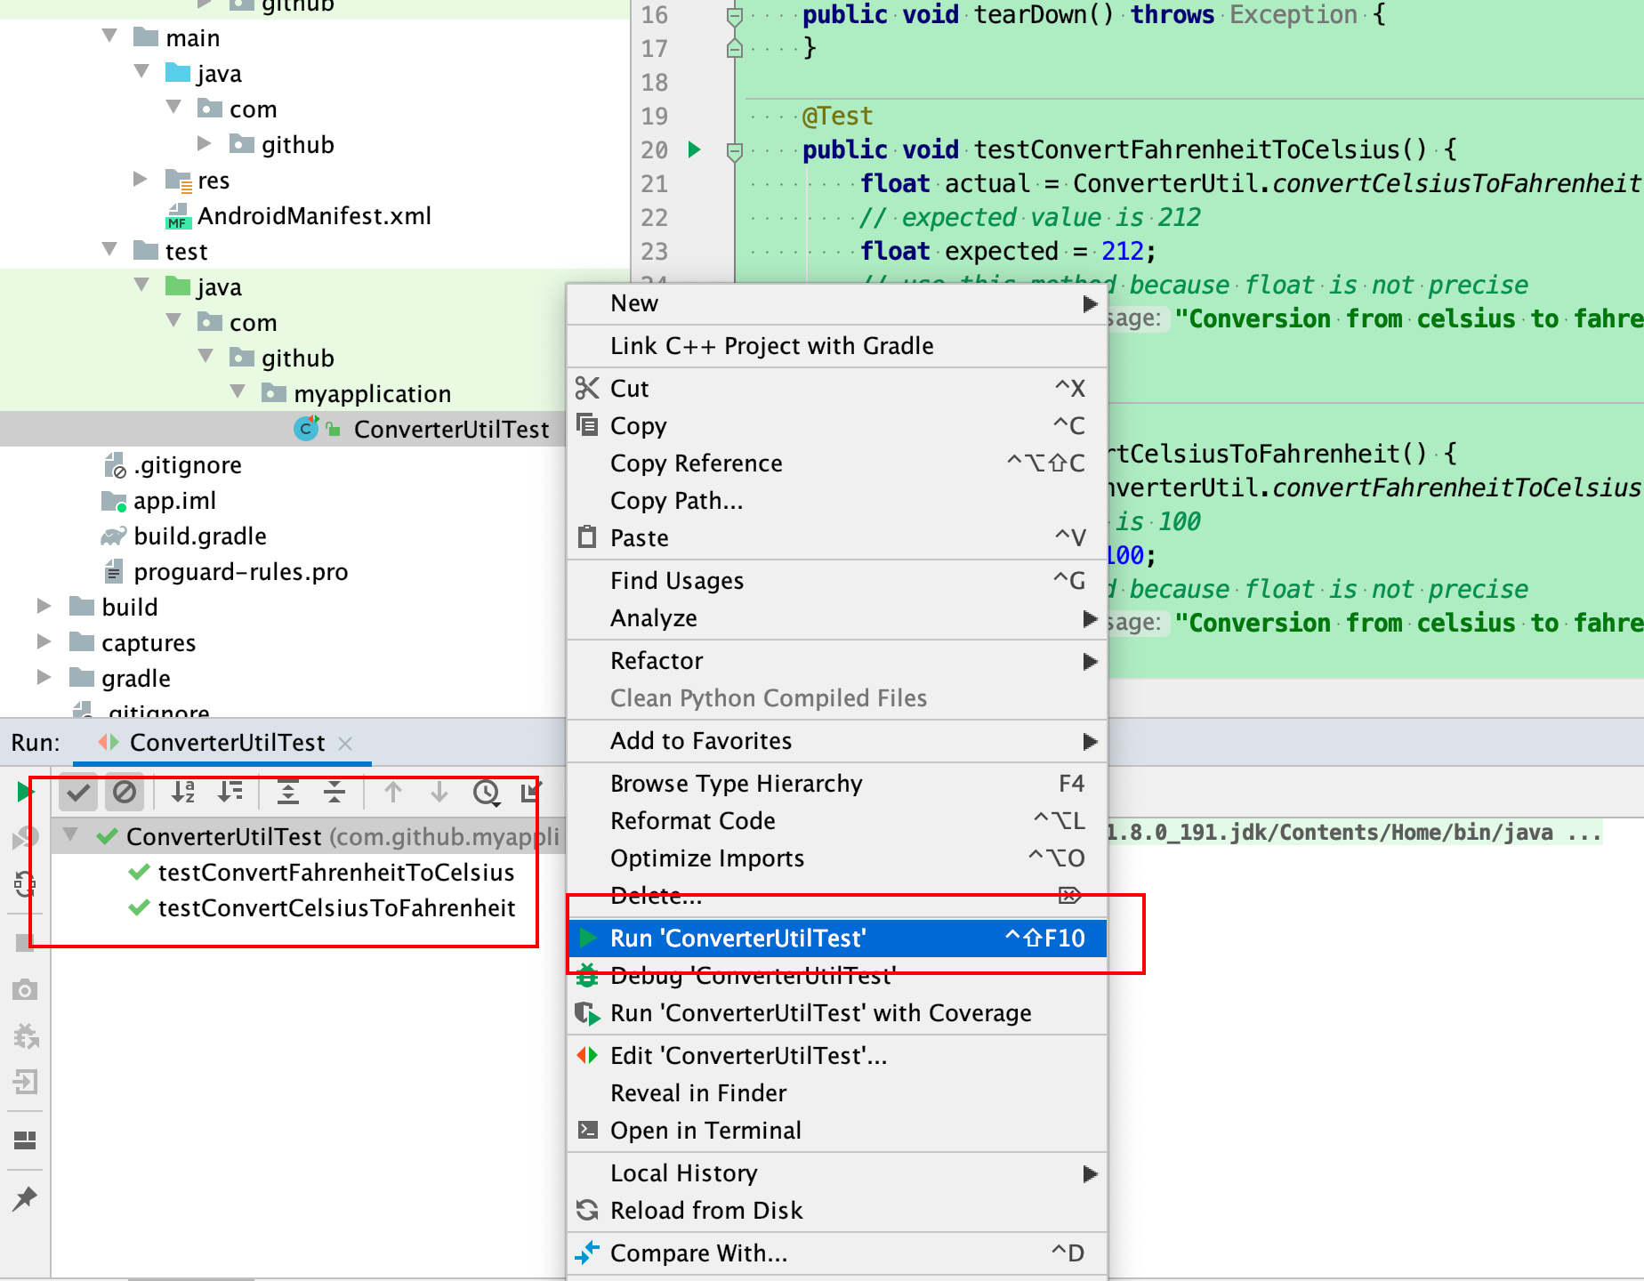Go to next failed test arrow
Screen dimensions: 1644x1281
pyautogui.click(x=439, y=791)
